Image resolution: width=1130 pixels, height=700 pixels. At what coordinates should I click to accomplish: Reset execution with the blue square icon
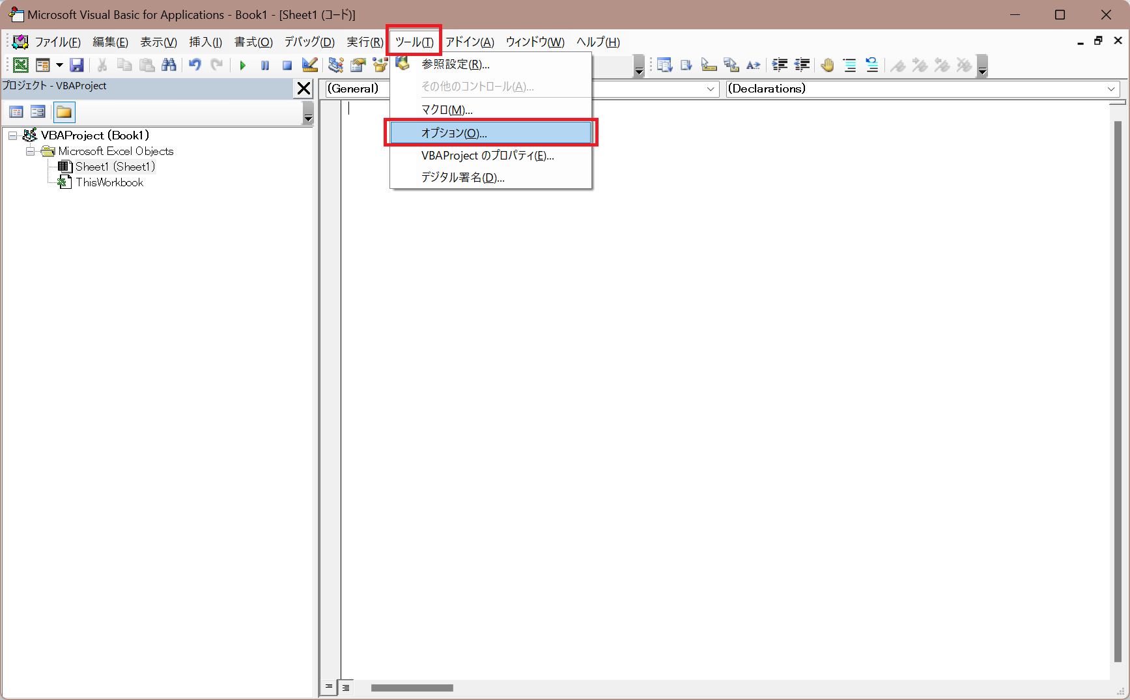coord(287,65)
